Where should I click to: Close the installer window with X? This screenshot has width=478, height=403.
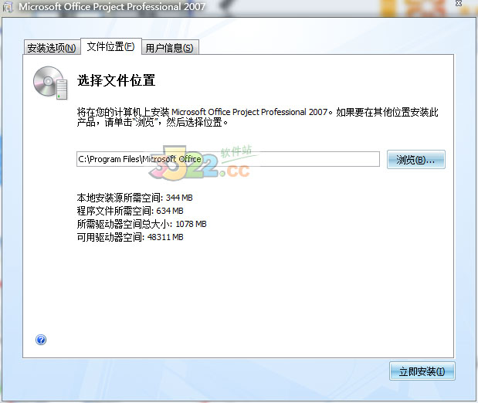point(459,3)
